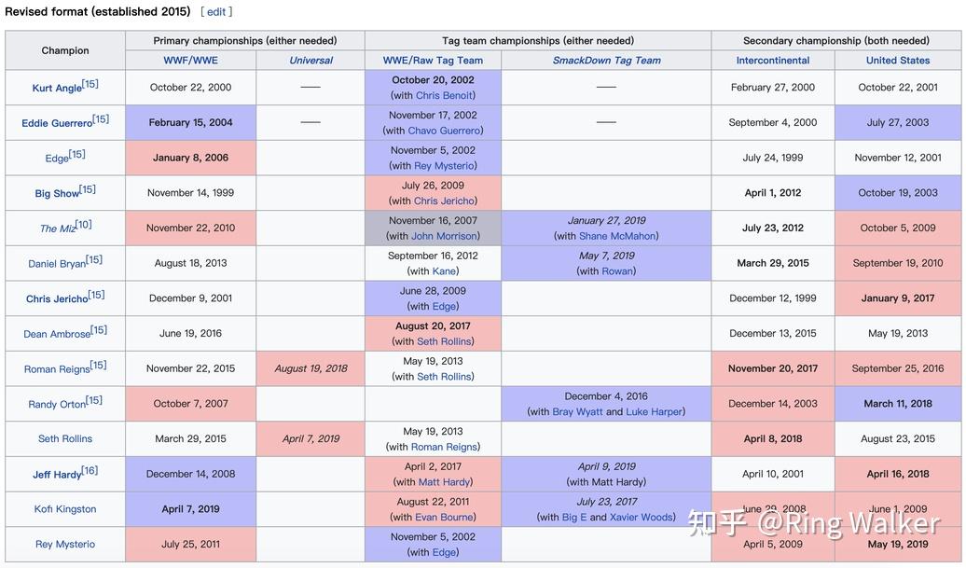This screenshot has width=966, height=568.
Task: Click reference 16 next to Jeff Hardy
Action: [90, 471]
